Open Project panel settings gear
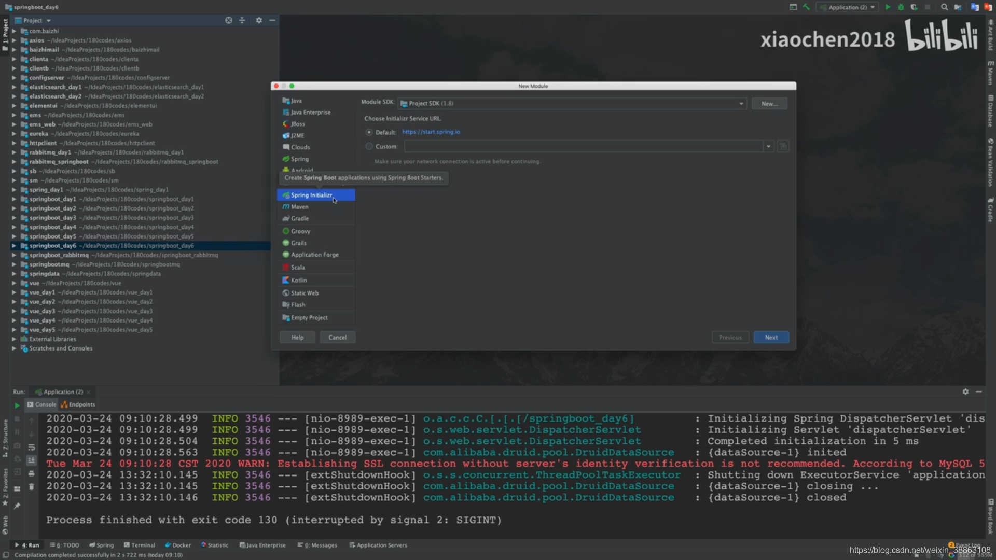 tap(259, 20)
